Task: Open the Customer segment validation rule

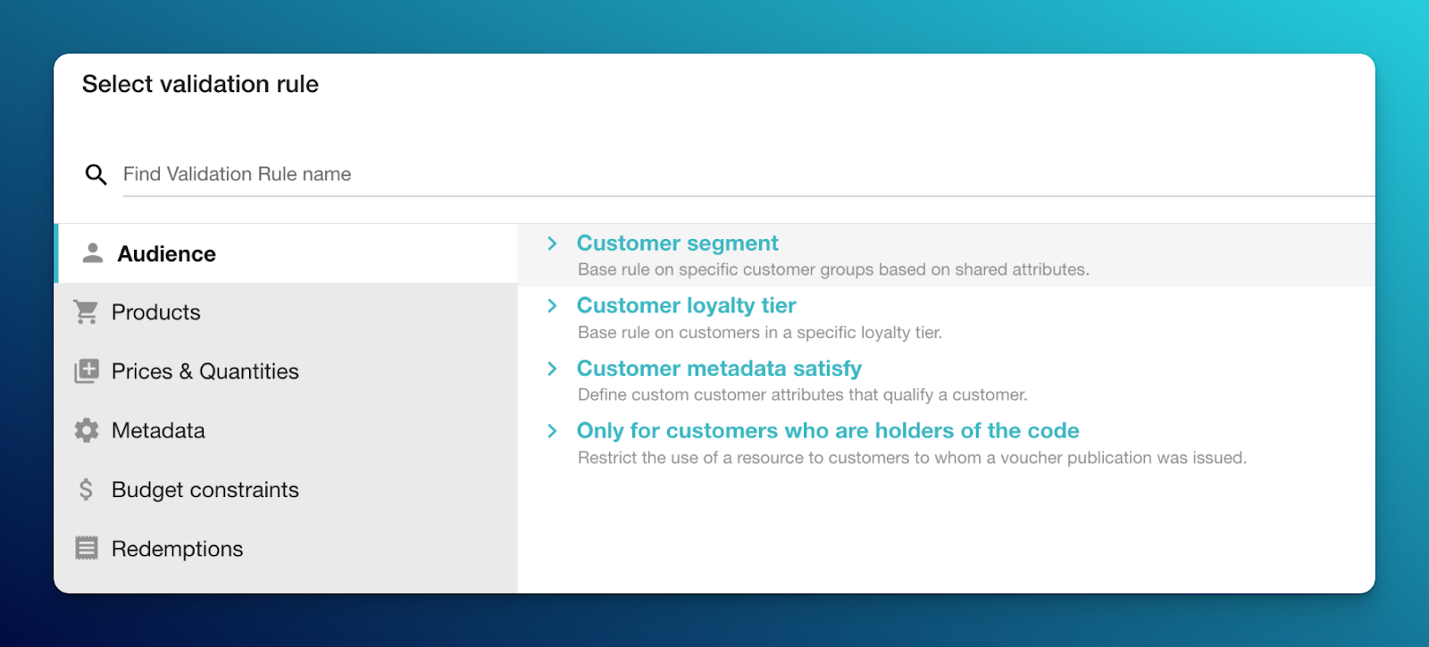Action: [x=677, y=243]
